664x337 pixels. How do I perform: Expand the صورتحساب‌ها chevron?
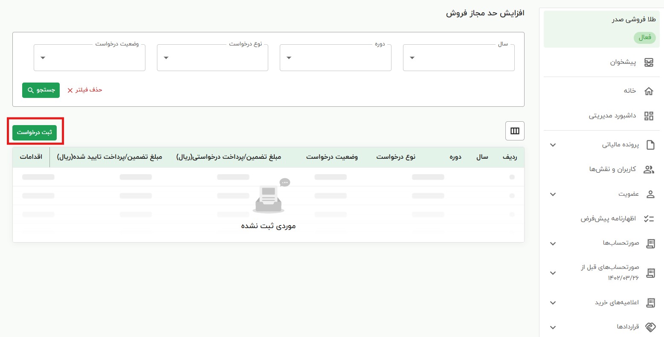click(553, 244)
